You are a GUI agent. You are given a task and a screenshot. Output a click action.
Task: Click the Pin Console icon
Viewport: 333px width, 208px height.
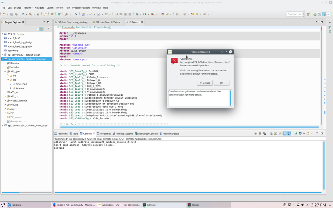296,134
